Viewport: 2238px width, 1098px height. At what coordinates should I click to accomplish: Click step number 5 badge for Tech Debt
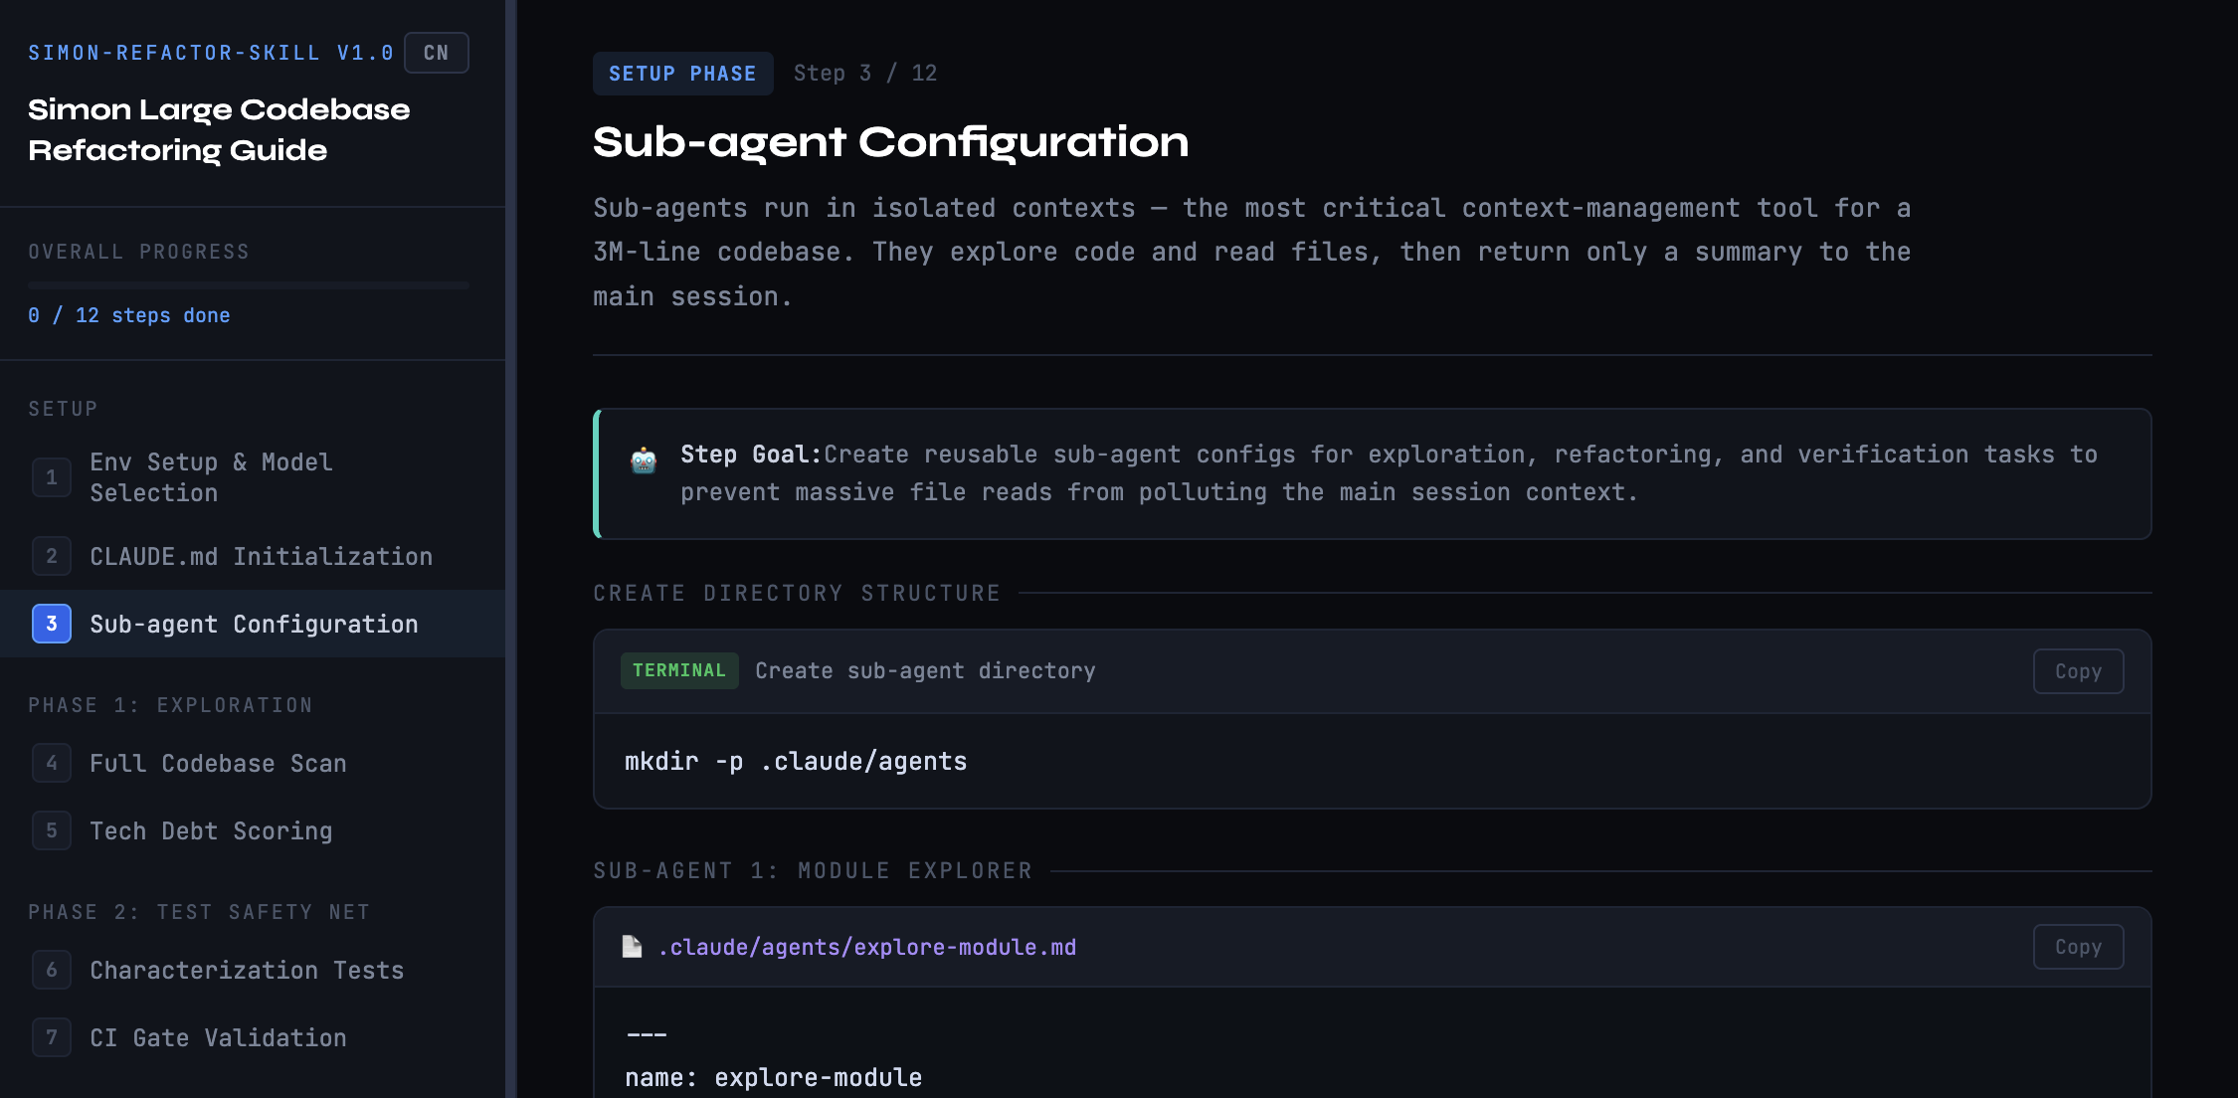[x=52, y=830]
